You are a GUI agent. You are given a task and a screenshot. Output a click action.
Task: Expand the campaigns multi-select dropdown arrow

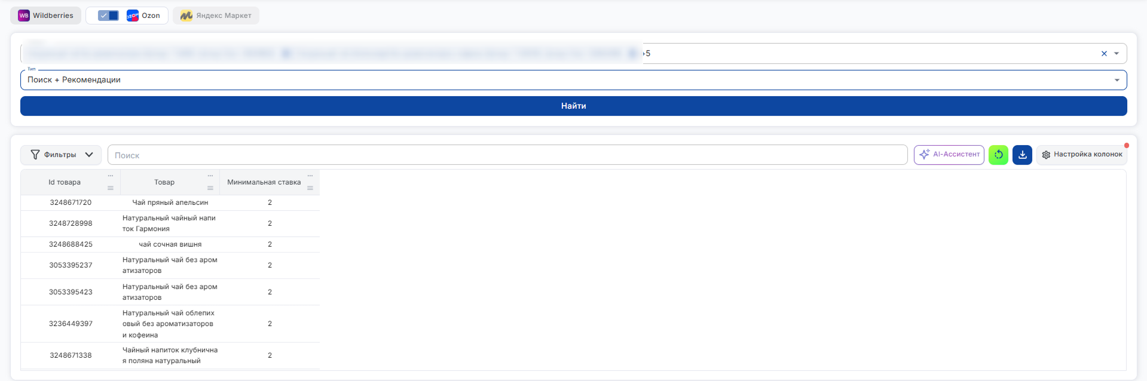tap(1117, 54)
